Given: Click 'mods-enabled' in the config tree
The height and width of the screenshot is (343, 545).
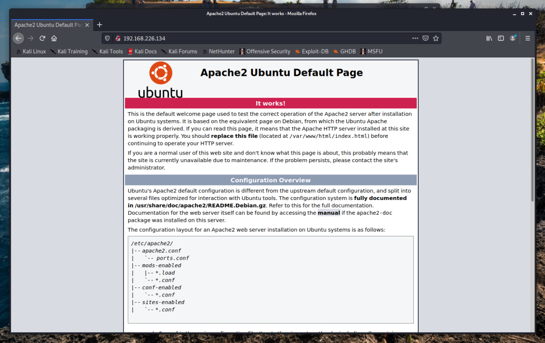Looking at the screenshot, I should pyautogui.click(x=161, y=265).
